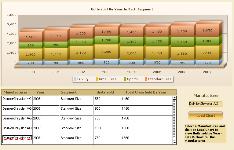Click the table scrollbar down arrow
Screen dimensions: 234x150
pyautogui.click(x=174, y=143)
